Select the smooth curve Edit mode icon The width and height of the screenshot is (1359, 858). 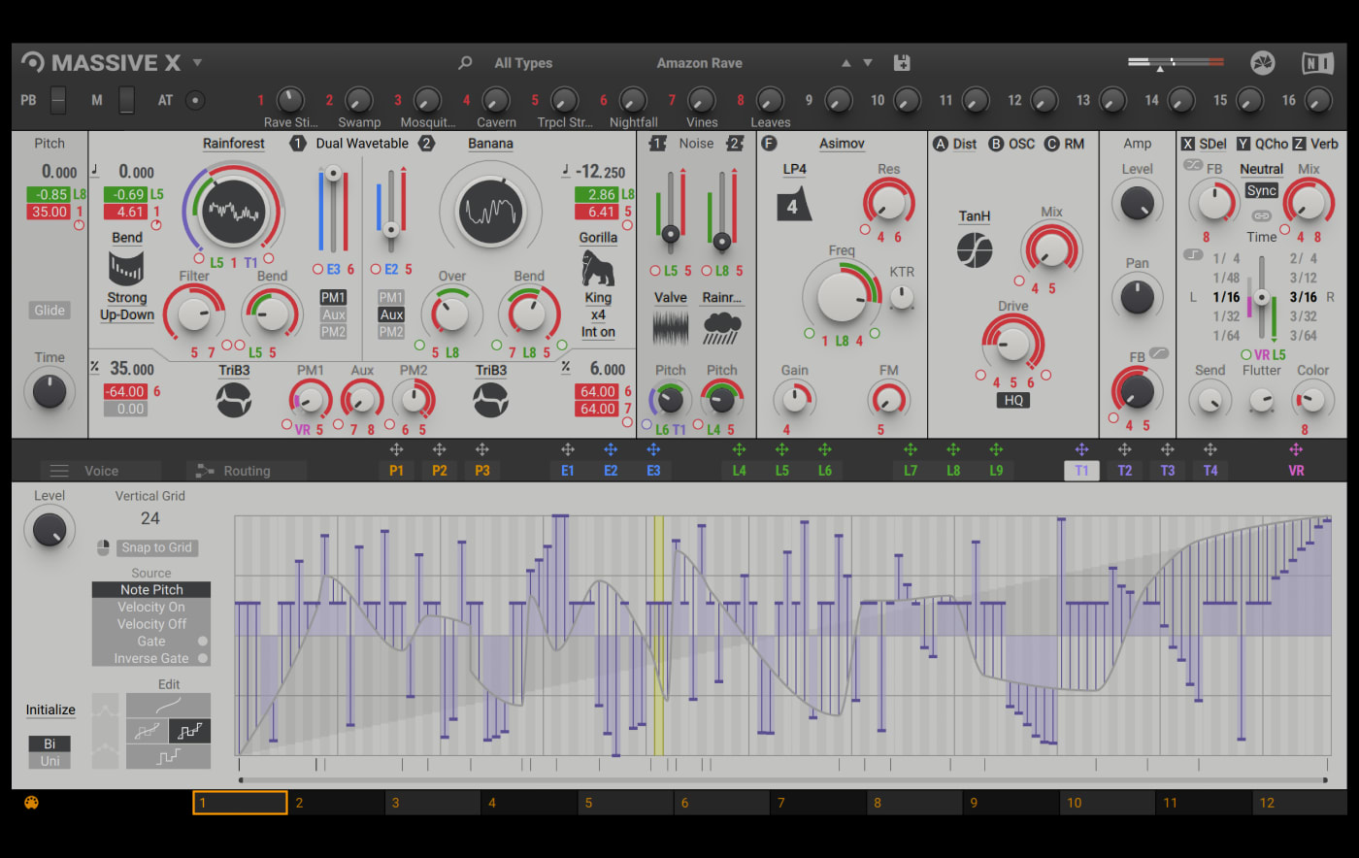[168, 706]
